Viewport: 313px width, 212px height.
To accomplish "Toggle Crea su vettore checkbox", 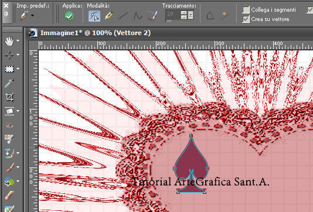I will point(246,19).
